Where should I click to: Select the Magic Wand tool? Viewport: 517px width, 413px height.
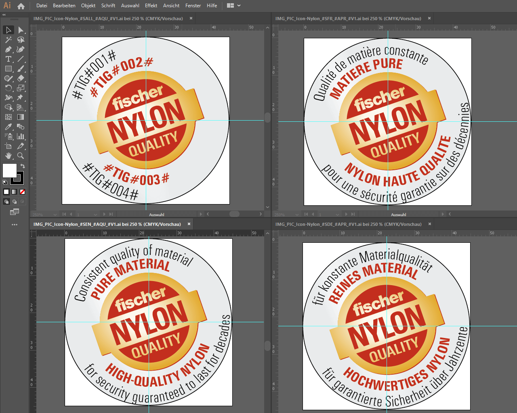tap(8, 40)
